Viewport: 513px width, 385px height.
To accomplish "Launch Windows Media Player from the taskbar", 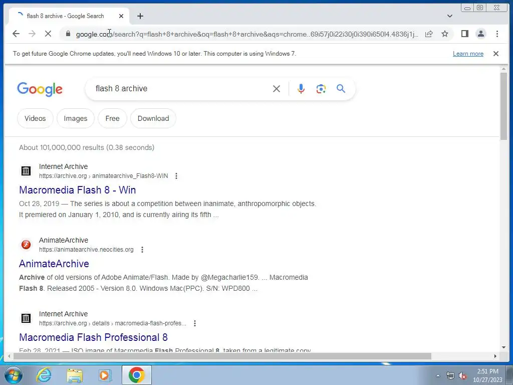I will 105,375.
